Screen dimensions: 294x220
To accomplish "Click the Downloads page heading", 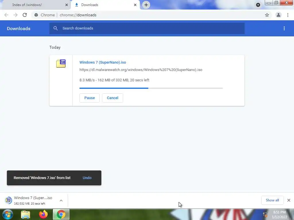I will click(19, 28).
